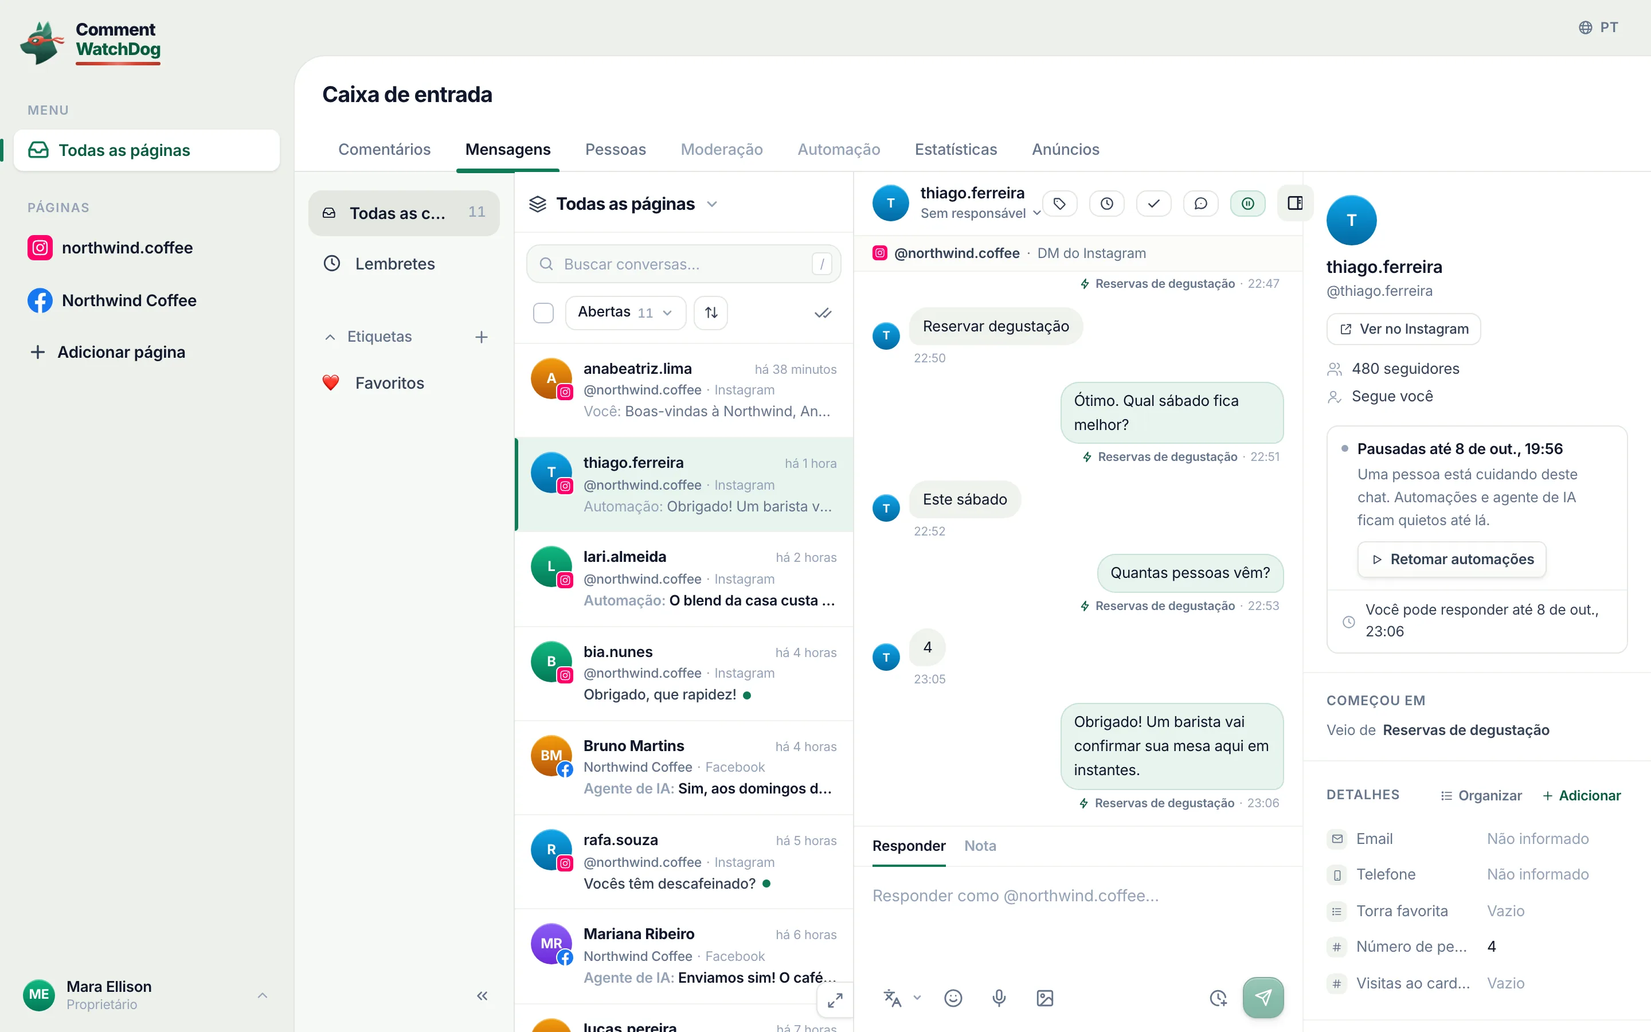Open the translate options arrow in composer
This screenshot has width=1651, height=1032.
pyautogui.click(x=917, y=998)
